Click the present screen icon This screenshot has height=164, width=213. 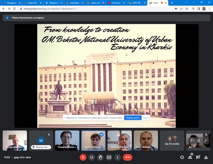click(x=109, y=157)
